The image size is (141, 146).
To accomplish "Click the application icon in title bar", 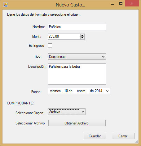I will click(x=5, y=5).
